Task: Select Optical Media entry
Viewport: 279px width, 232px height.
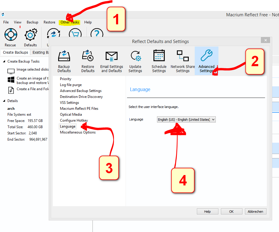Action: pyautogui.click(x=71, y=115)
